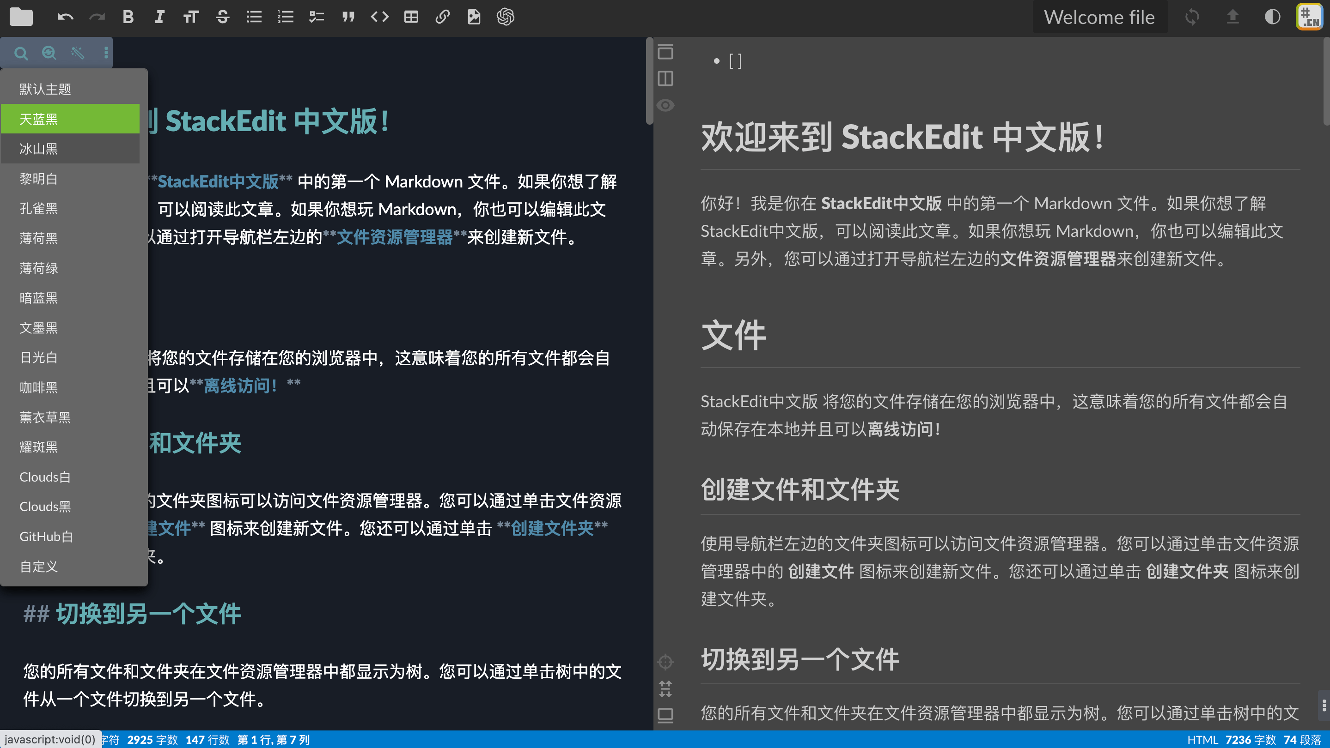1330x748 pixels.
Task: Click the redo arrow icon
Action: coord(97,17)
